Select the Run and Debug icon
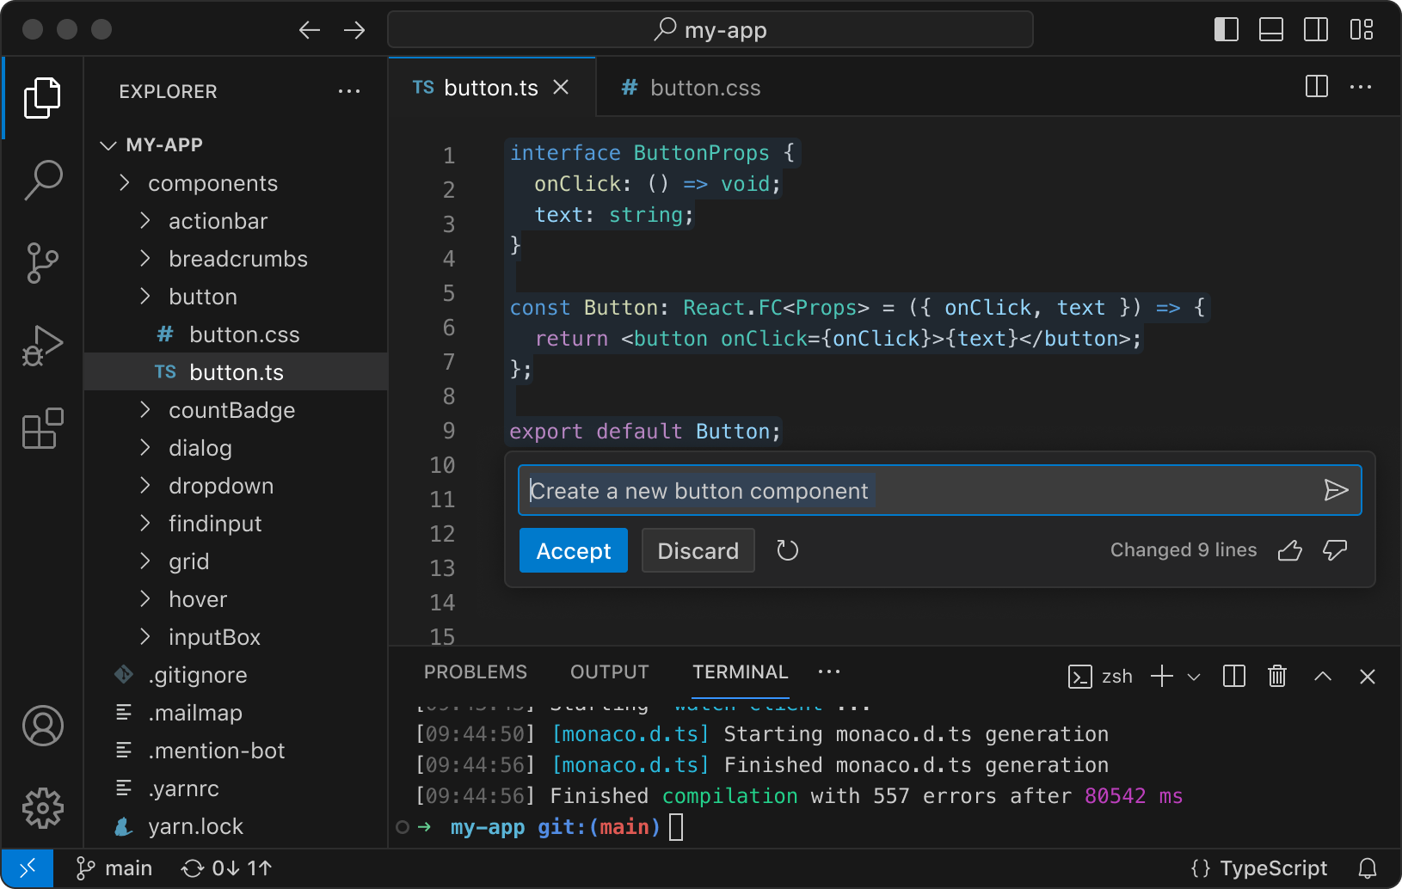This screenshot has height=889, width=1402. coord(42,345)
